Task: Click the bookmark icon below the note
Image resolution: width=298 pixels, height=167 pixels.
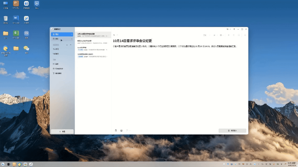Action: [116, 130]
